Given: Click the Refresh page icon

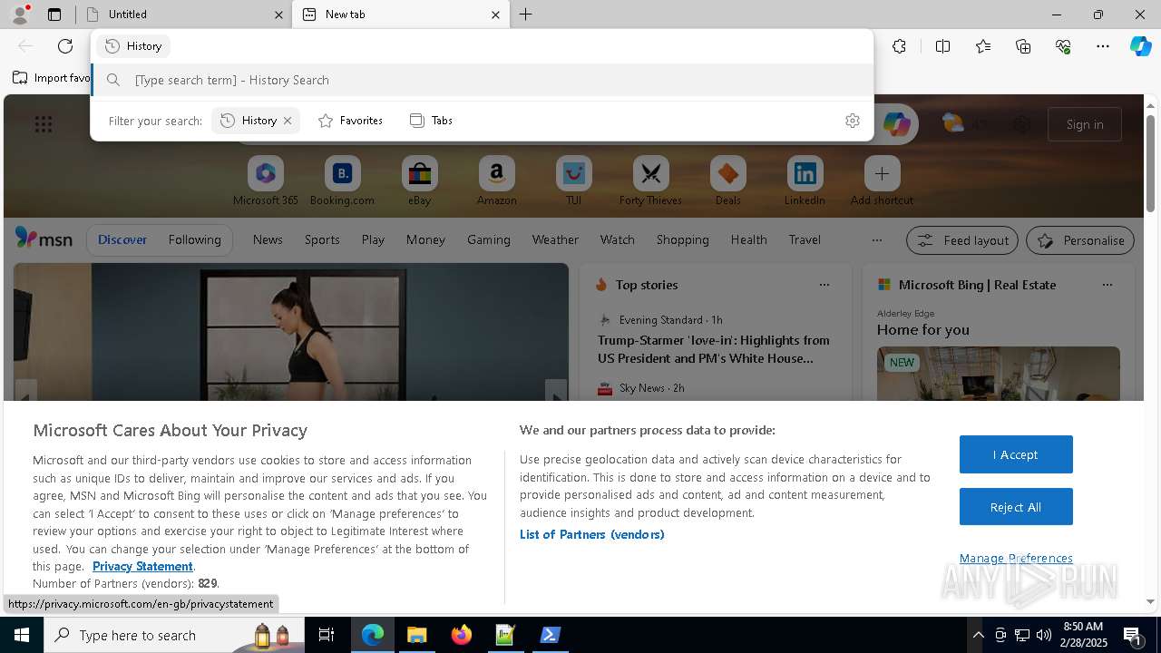Looking at the screenshot, I should point(65,46).
